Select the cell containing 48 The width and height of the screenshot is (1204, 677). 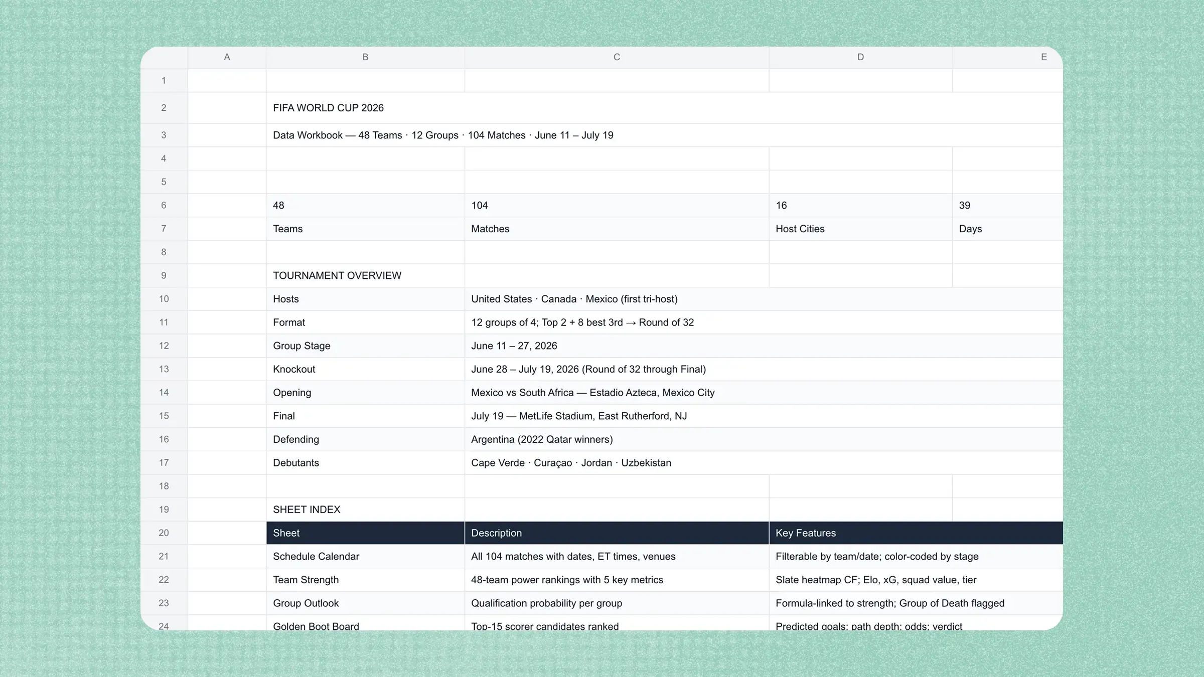365,205
